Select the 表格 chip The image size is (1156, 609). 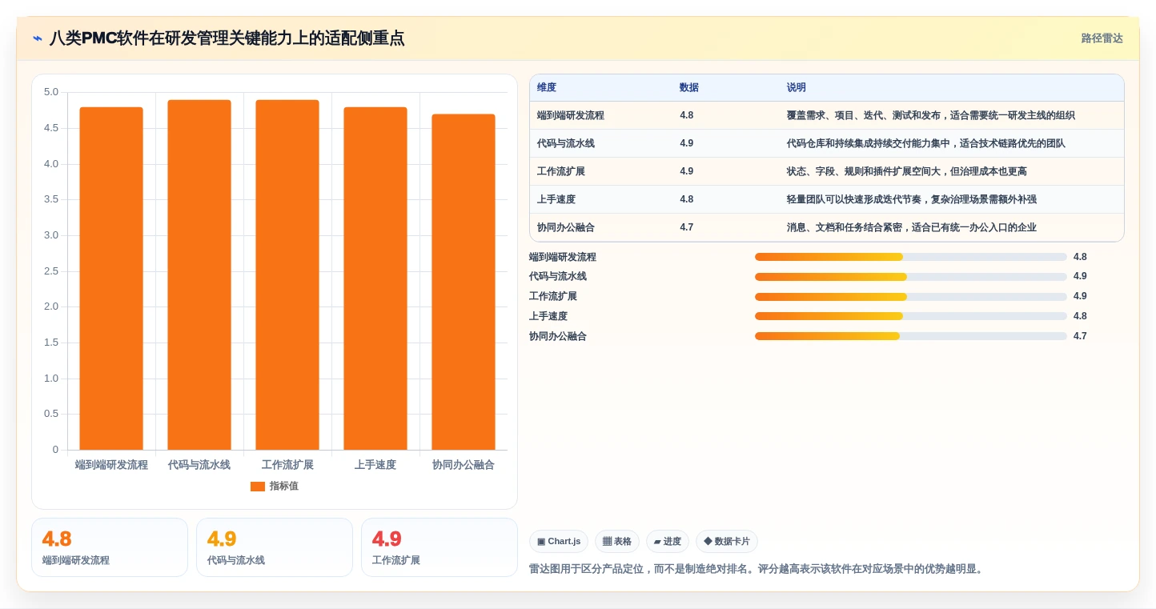[x=617, y=542]
